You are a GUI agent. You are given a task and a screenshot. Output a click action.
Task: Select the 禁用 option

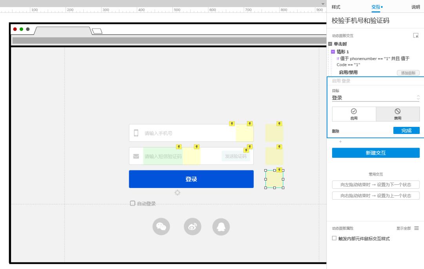pos(397,114)
